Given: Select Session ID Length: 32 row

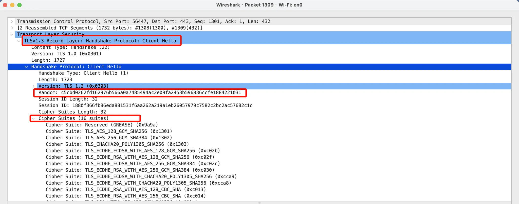Looking at the screenshot, I should click(x=68, y=99).
